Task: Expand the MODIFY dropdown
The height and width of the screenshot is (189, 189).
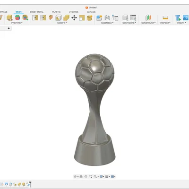Action: [62, 23]
